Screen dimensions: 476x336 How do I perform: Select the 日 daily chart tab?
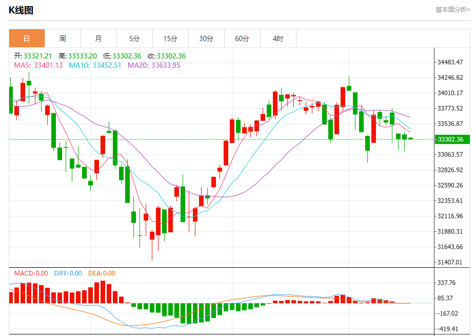(x=27, y=38)
